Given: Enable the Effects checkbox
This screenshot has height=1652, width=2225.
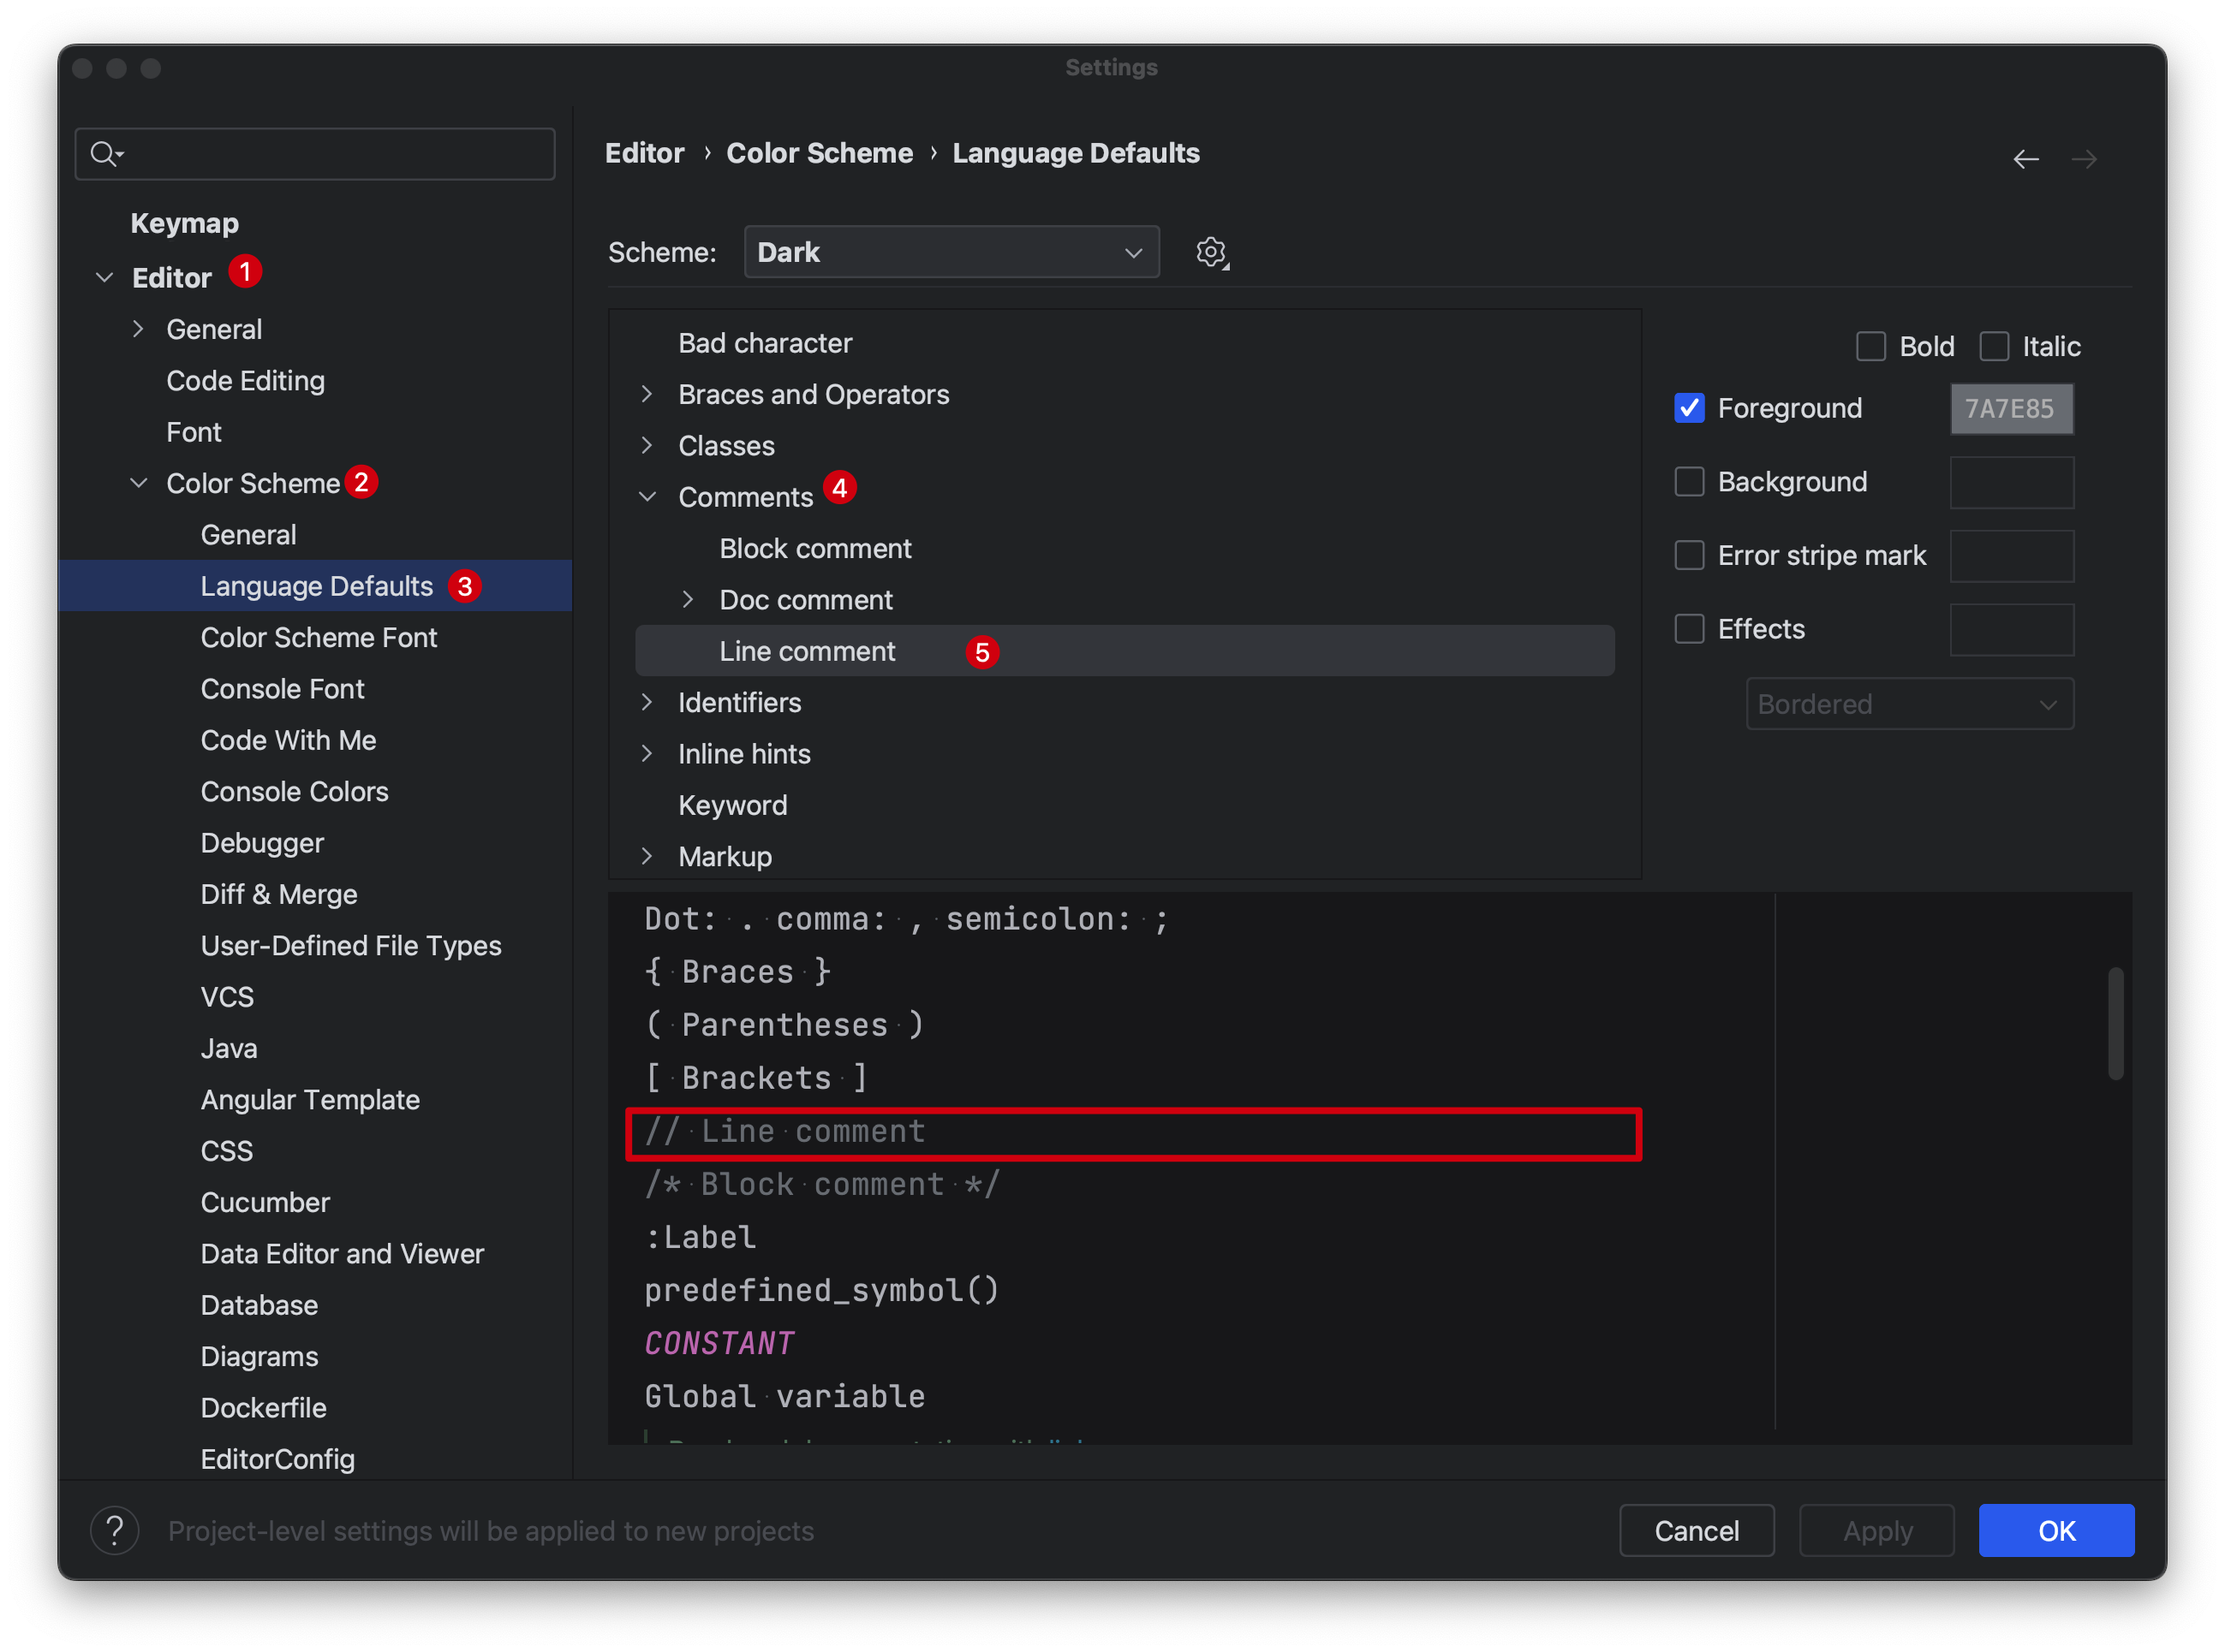Looking at the screenshot, I should pos(1690,629).
